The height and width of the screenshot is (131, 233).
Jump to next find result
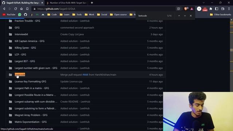(x=185, y=16)
